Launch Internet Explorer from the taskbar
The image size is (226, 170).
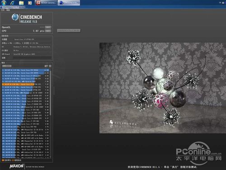13,3
